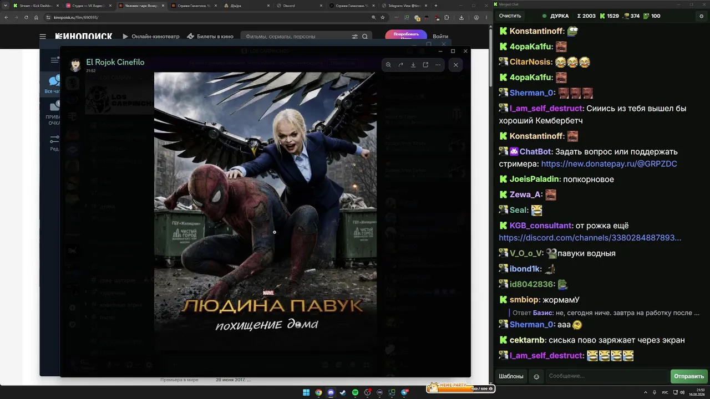
Task: Open Discord from the taskbar
Action: point(331,393)
